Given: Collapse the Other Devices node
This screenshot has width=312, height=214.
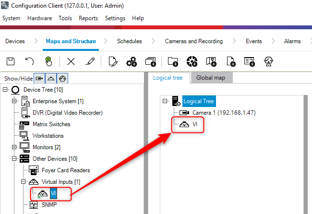Looking at the screenshot, I should (x=14, y=159).
